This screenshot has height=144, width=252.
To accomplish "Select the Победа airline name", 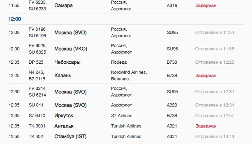I will point(119,62).
